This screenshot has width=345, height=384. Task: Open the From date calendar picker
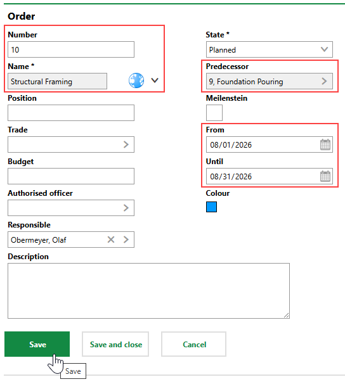tap(325, 144)
